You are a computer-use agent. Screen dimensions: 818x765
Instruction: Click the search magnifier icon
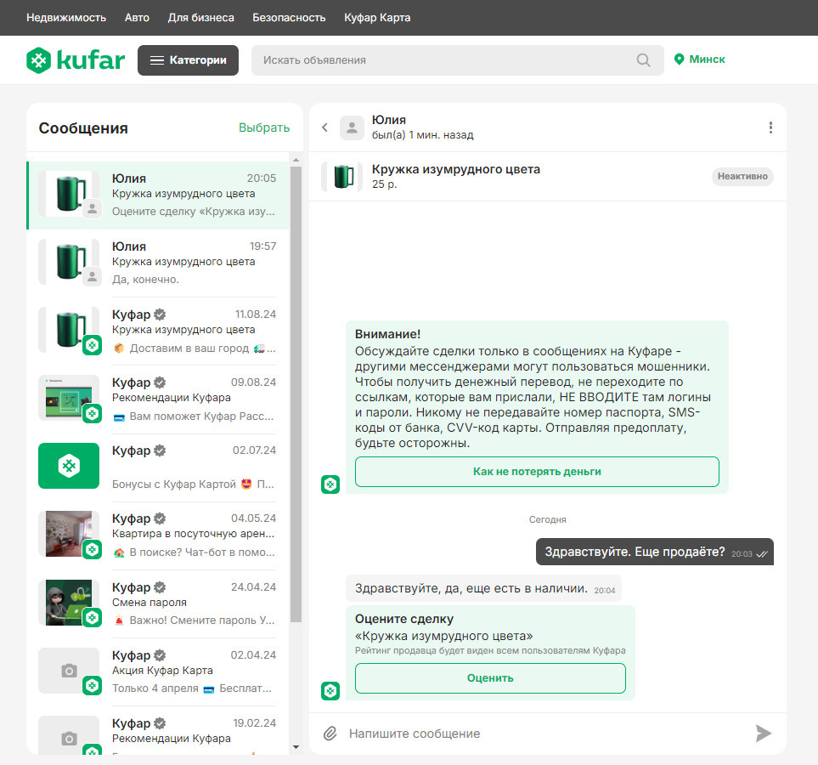click(x=643, y=60)
